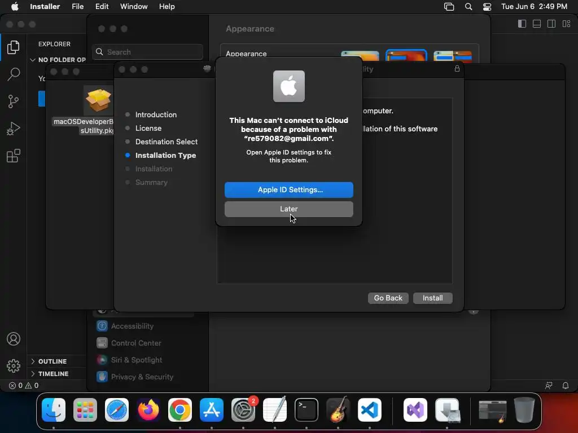Viewport: 578px width, 433px height.
Task: Open VS Code Run and Debug icon
Action: coord(14,129)
